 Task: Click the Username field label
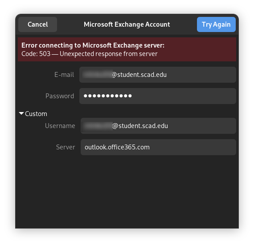point(60,126)
